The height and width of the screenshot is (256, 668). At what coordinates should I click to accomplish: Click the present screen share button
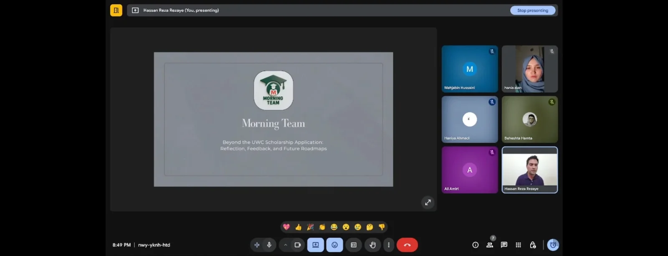(316, 245)
